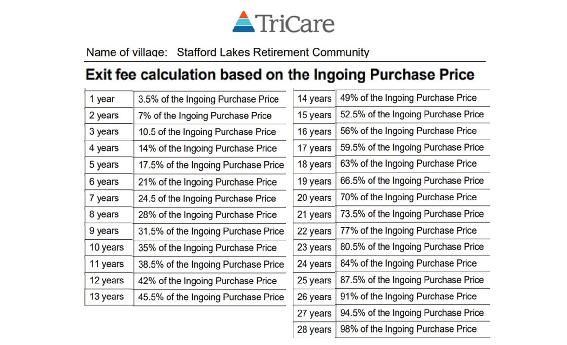The height and width of the screenshot is (345, 567).
Task: Click the '5 years' row label
Action: [x=104, y=165]
